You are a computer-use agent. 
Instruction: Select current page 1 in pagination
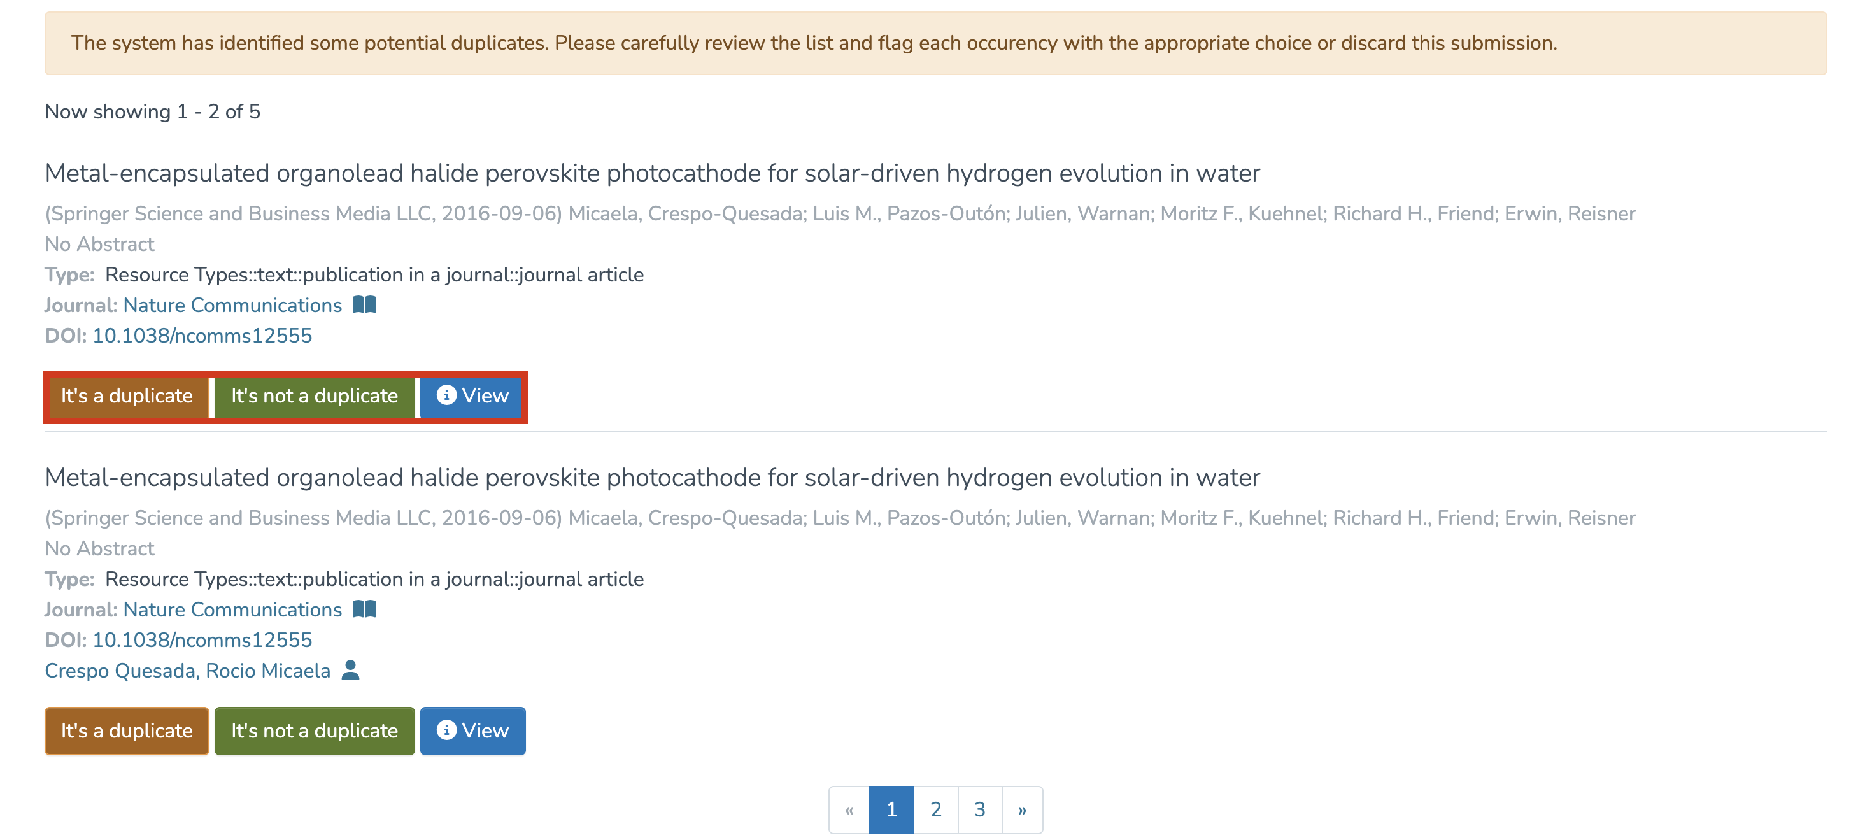[x=891, y=809]
